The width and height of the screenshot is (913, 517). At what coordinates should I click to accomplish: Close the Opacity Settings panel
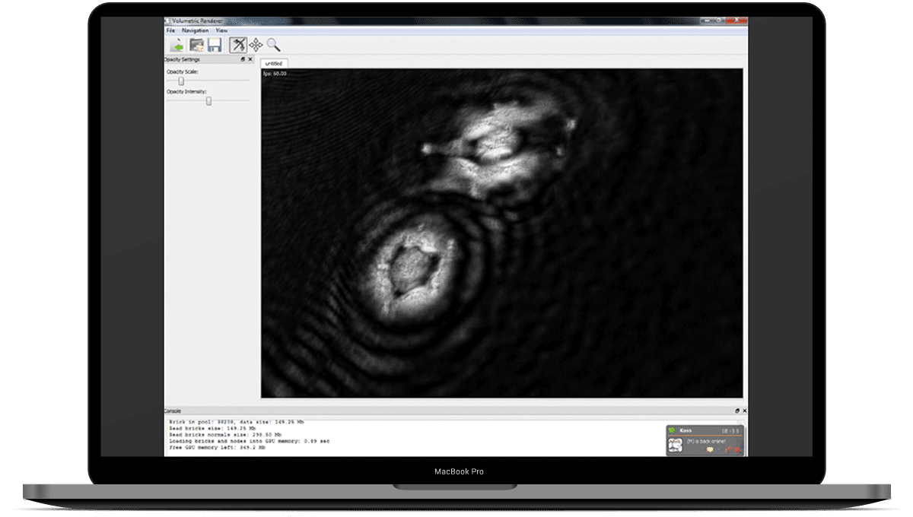[250, 59]
